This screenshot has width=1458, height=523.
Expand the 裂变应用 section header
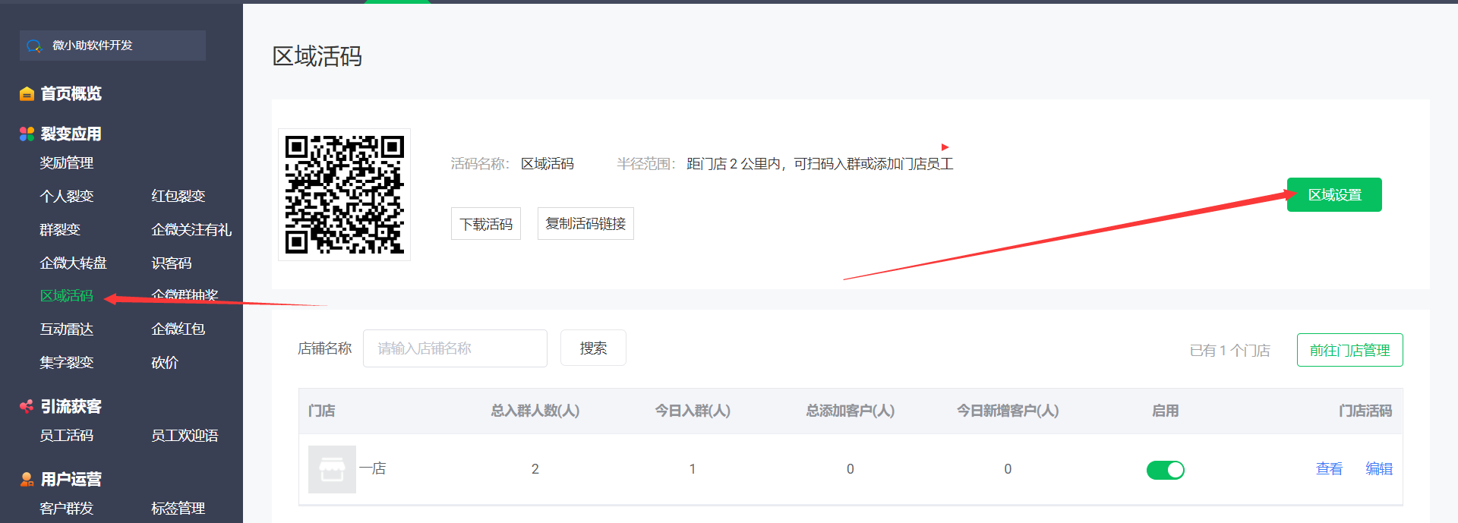(x=71, y=134)
